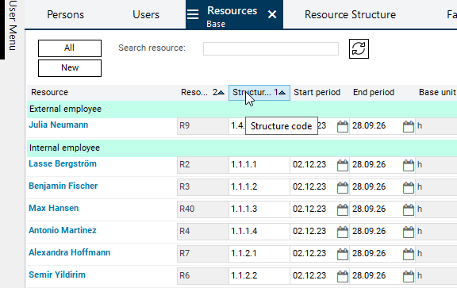457x288 pixels.
Task: Collapse the Internal employee group row
Action: point(242,148)
